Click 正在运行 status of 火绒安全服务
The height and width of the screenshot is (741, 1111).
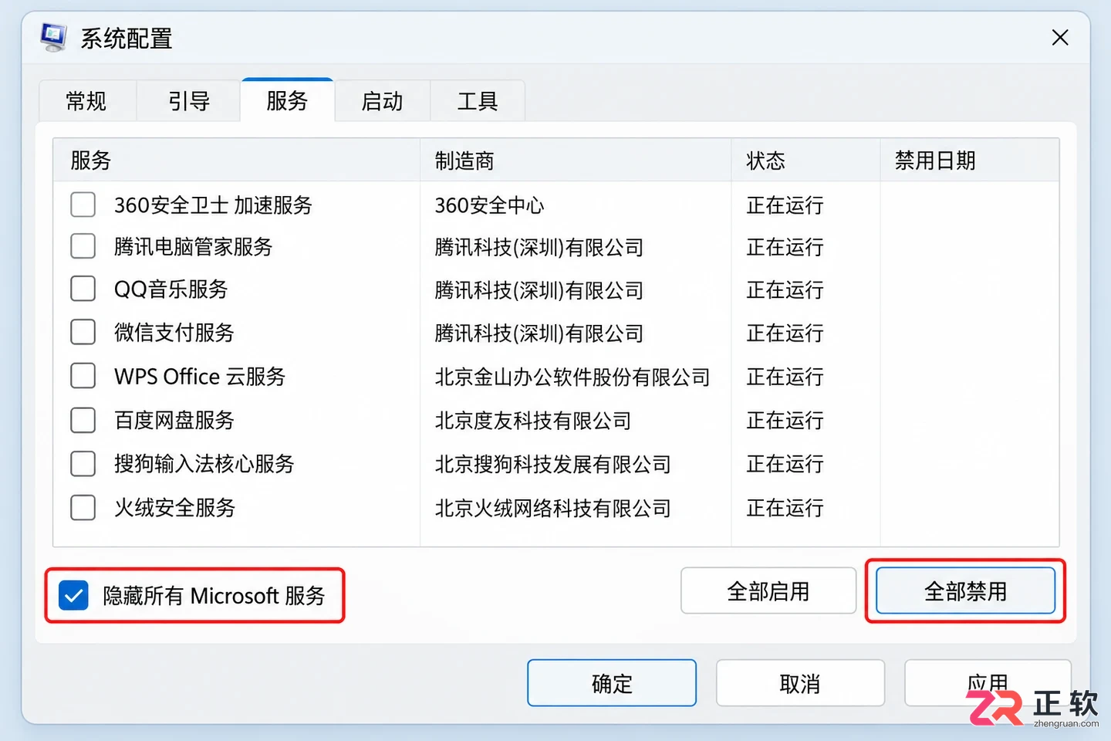coord(785,508)
